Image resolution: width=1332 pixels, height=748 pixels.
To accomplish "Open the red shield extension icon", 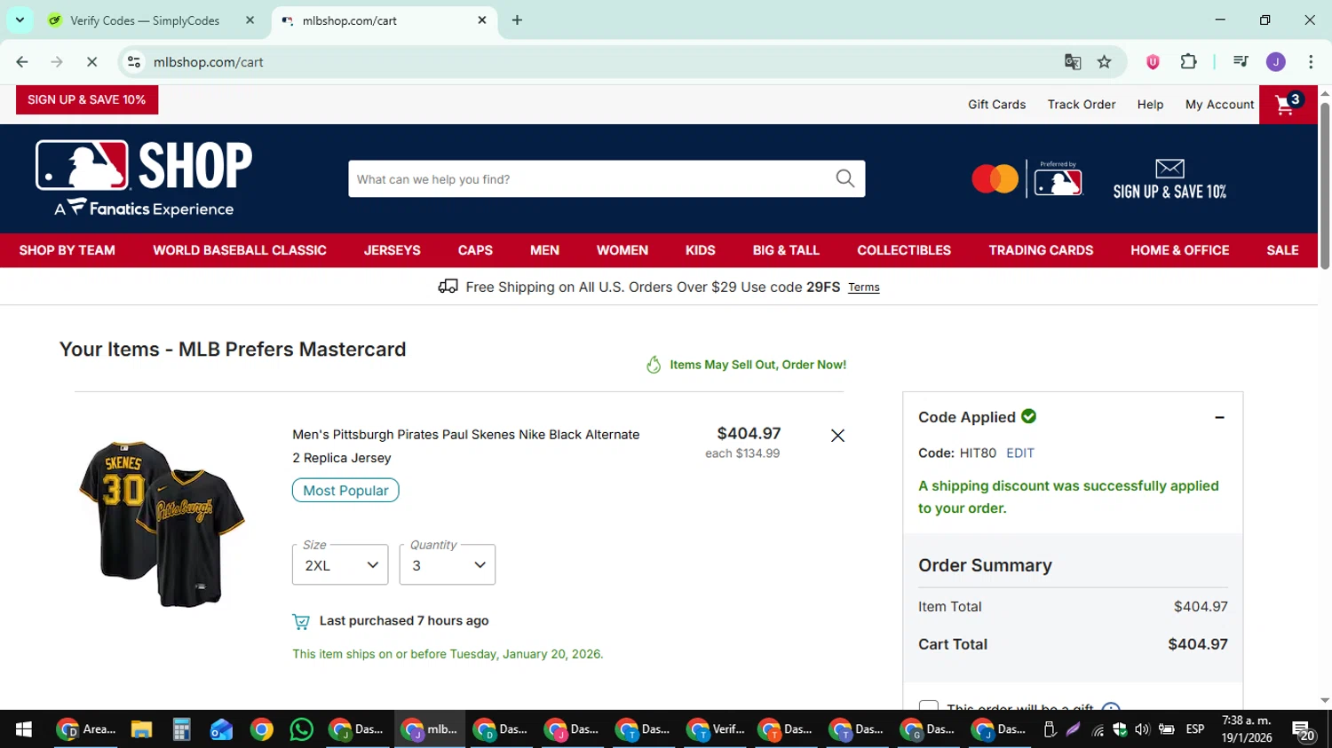I will coord(1153,62).
